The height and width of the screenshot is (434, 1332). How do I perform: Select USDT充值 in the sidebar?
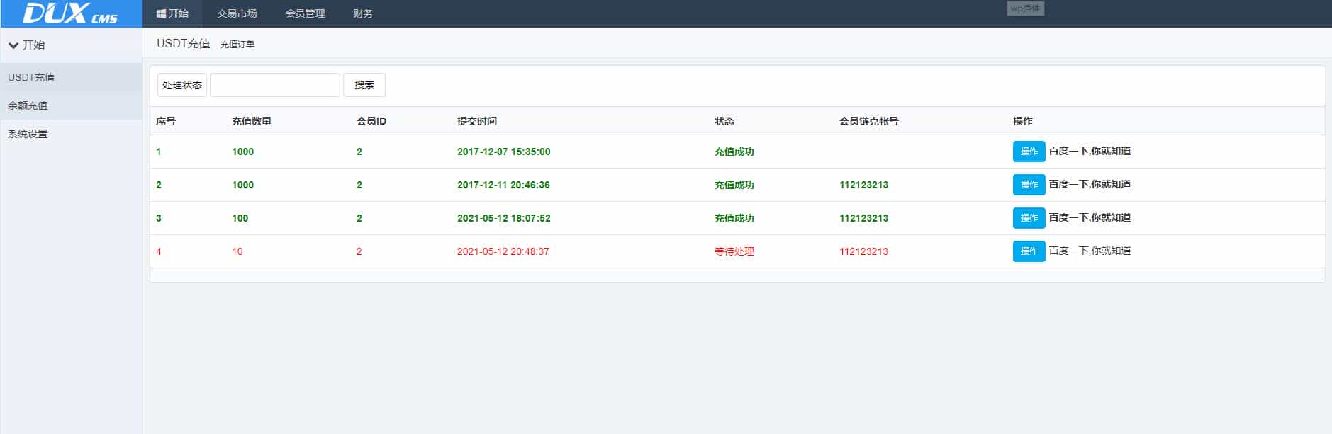[x=71, y=77]
